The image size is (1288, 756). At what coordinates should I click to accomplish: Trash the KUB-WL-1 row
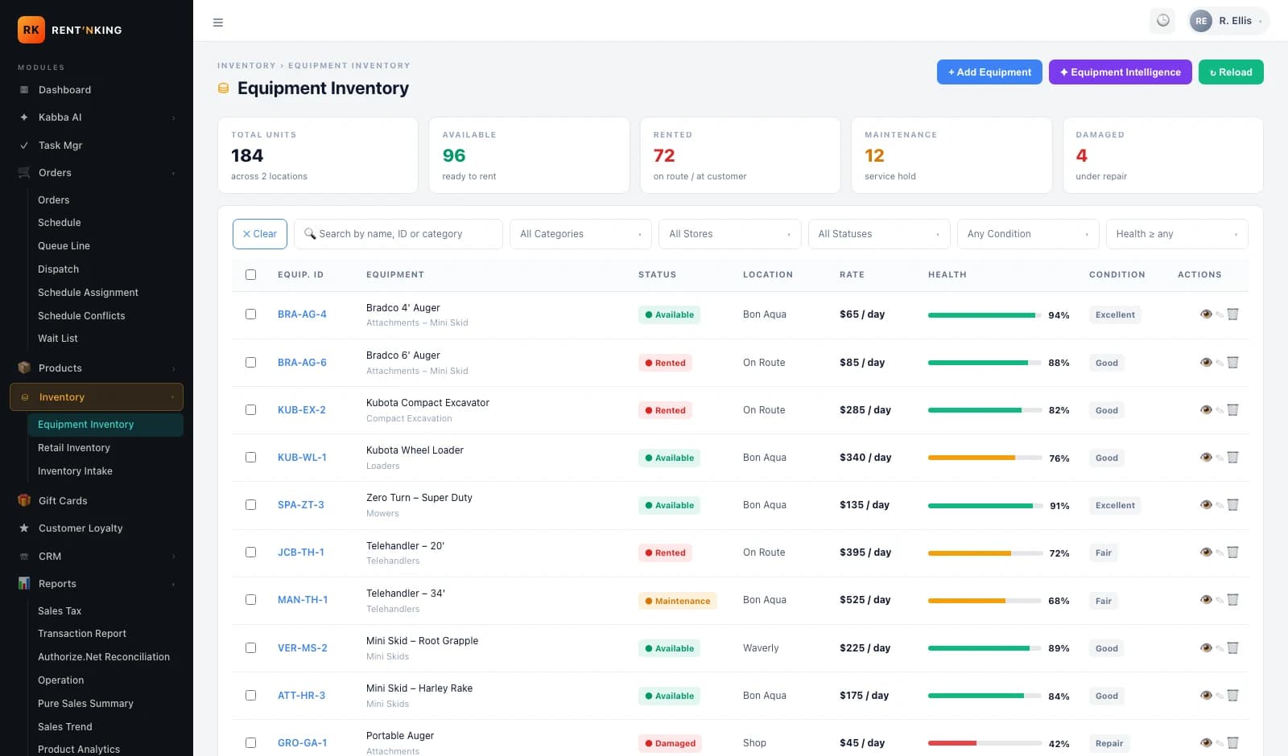(x=1232, y=458)
